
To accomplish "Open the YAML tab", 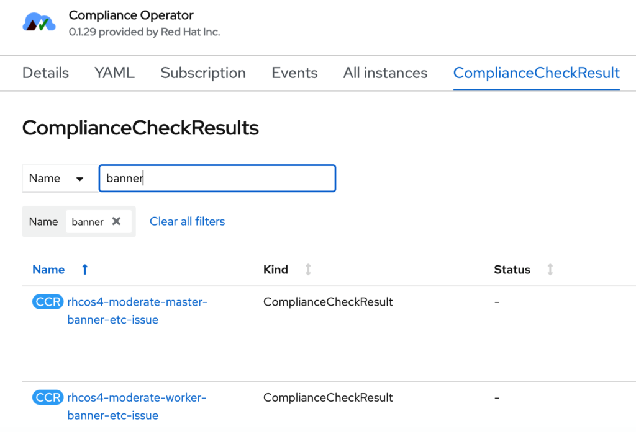I will point(114,73).
